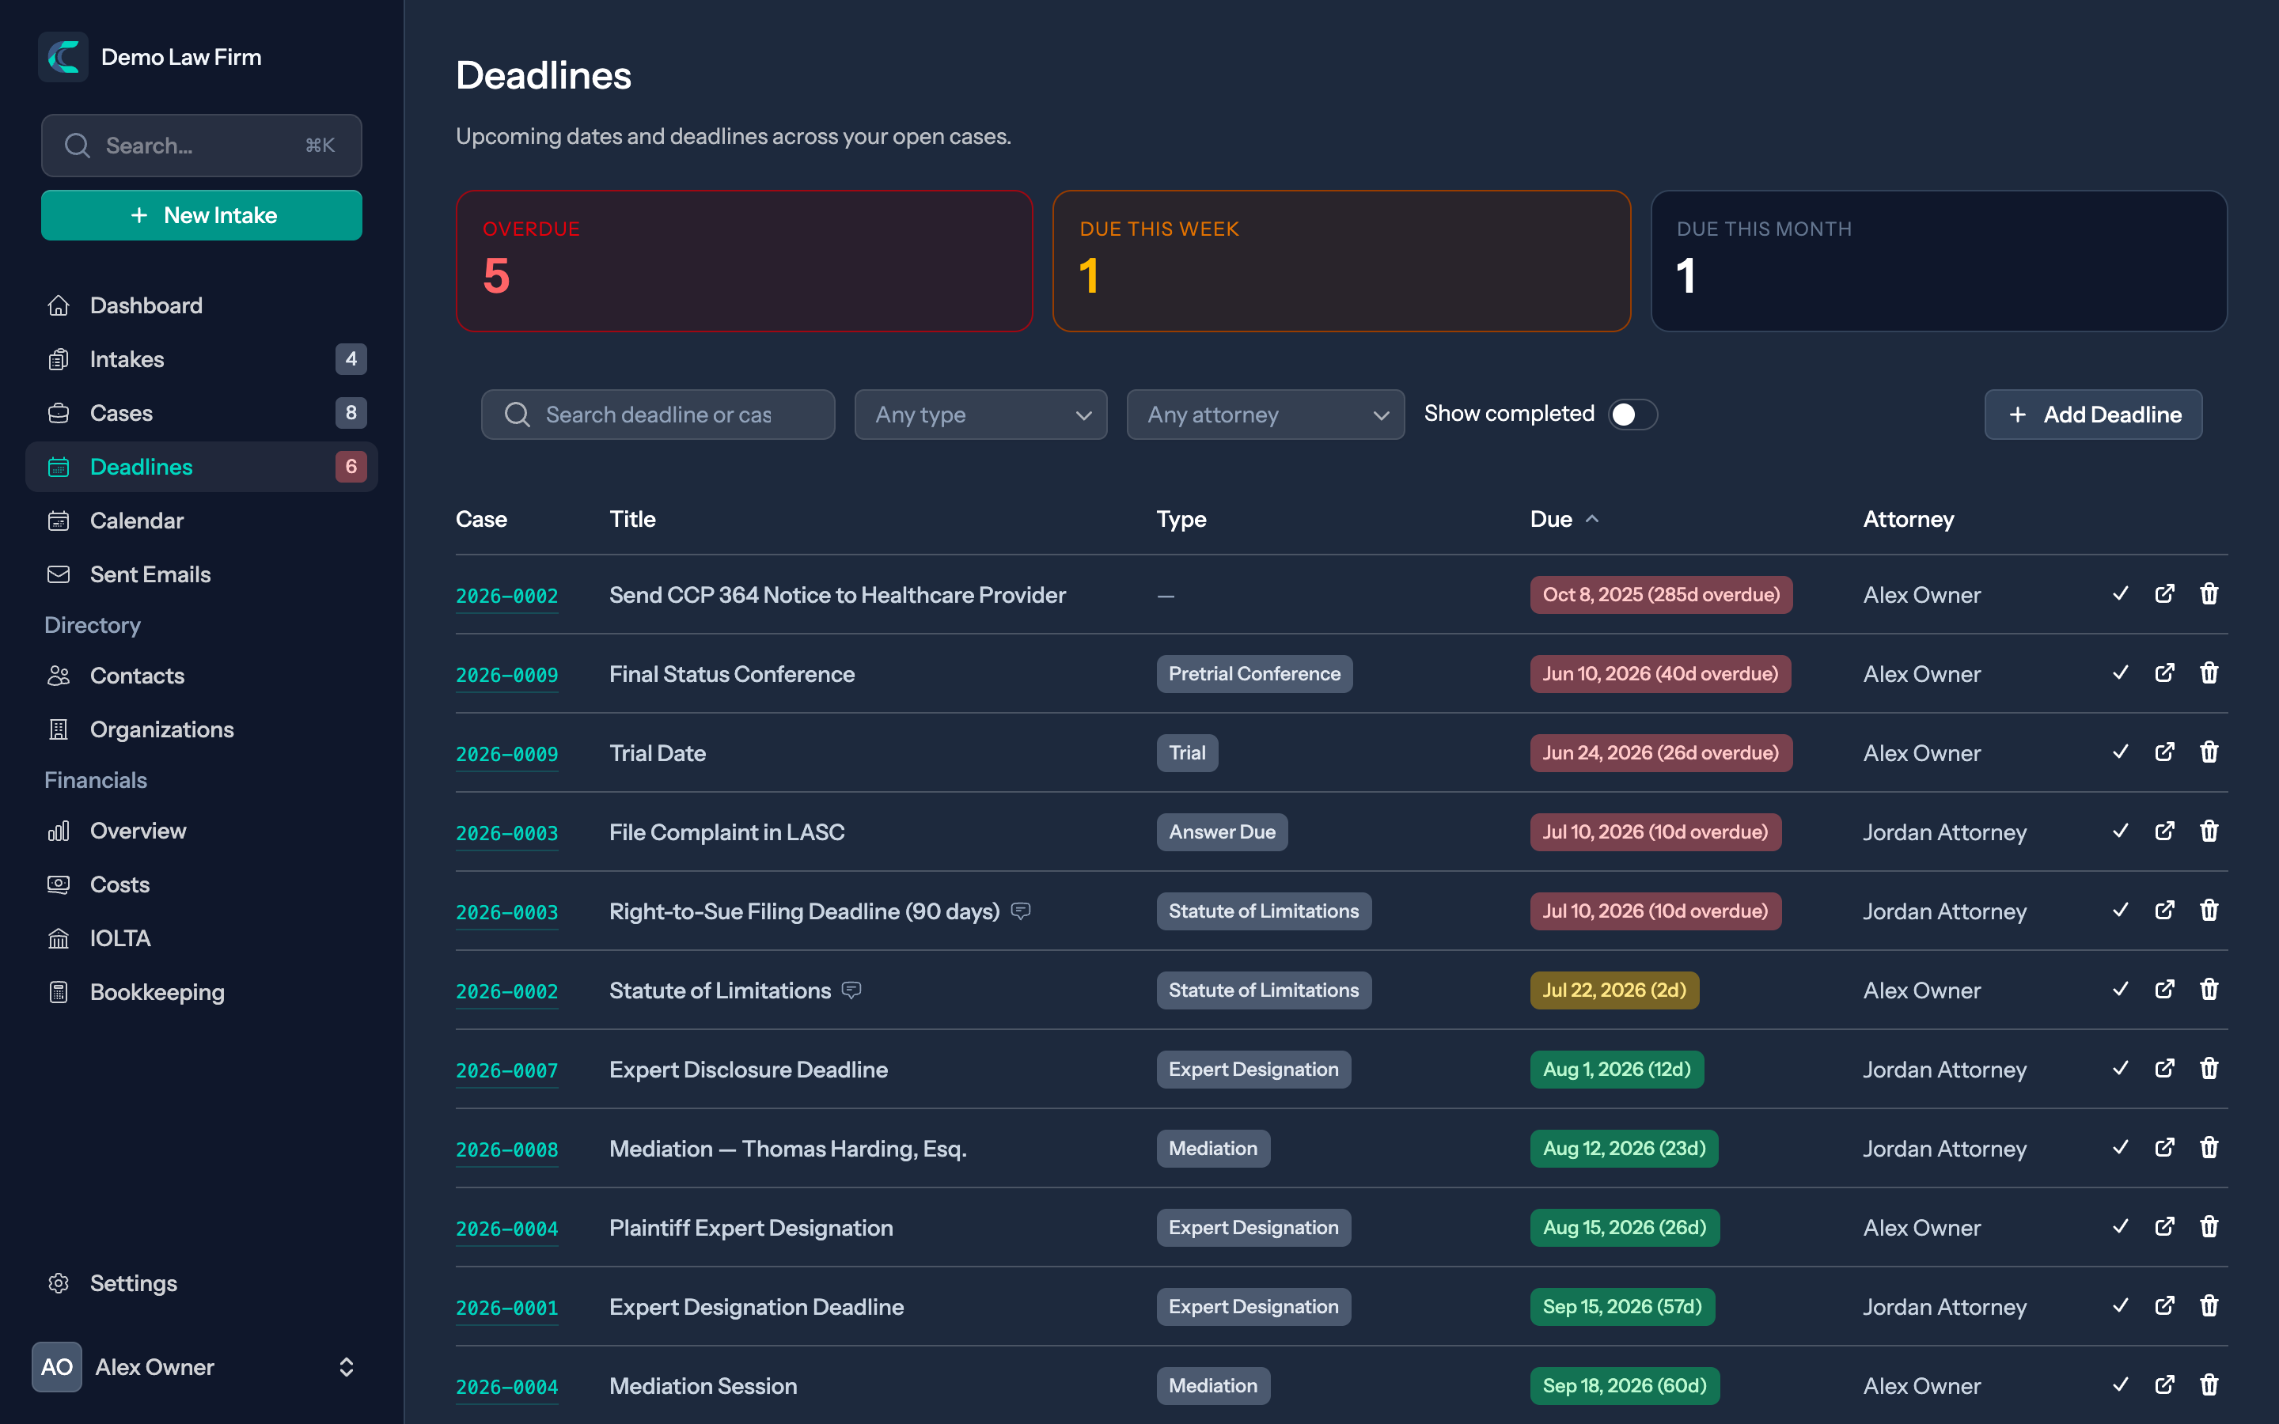
Task: Click the Aug 1, 2026 (12d) badge
Action: coord(1616,1069)
